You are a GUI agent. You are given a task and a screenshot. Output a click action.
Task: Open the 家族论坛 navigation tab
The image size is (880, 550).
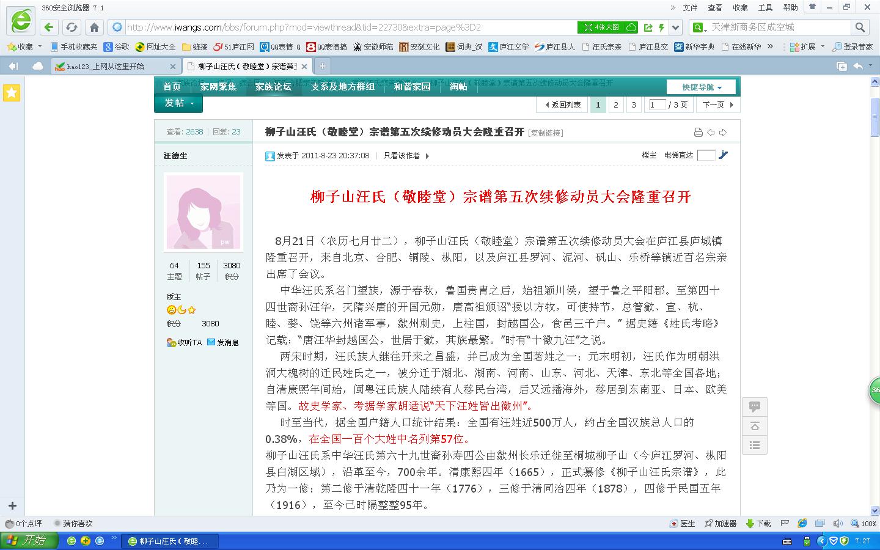(273, 87)
